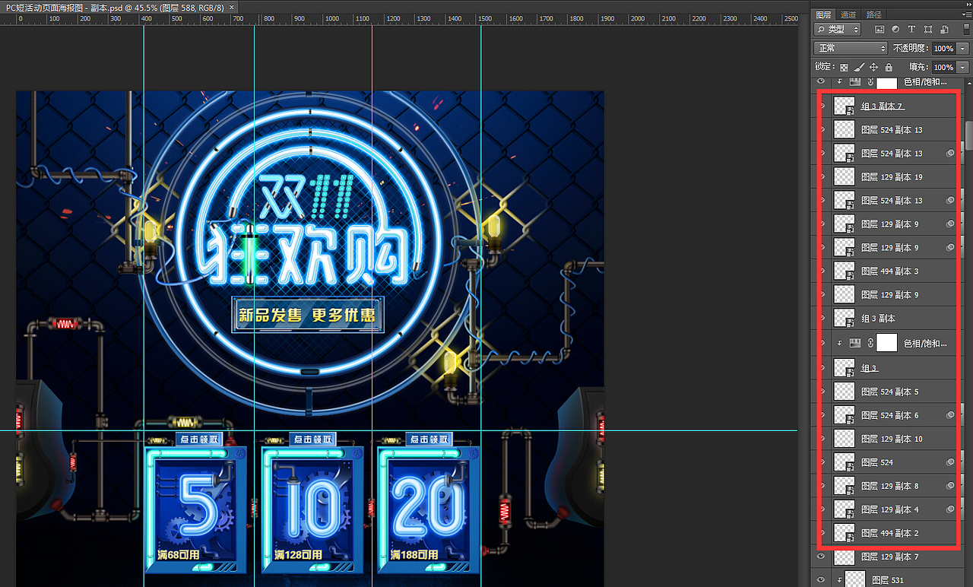Hide the hue/saturation layer above 组 3 副本 7
This screenshot has width=973, height=587.
[x=821, y=81]
